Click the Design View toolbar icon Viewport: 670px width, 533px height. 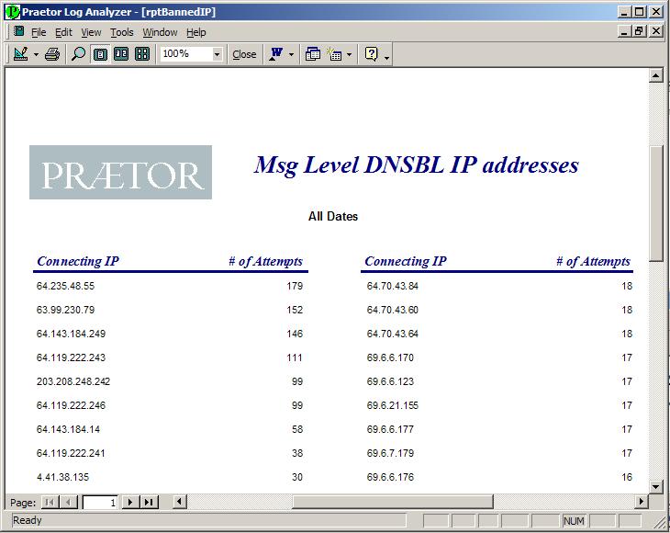21,54
